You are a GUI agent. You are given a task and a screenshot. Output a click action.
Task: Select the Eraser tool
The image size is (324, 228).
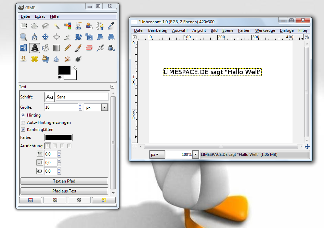tap(89, 48)
